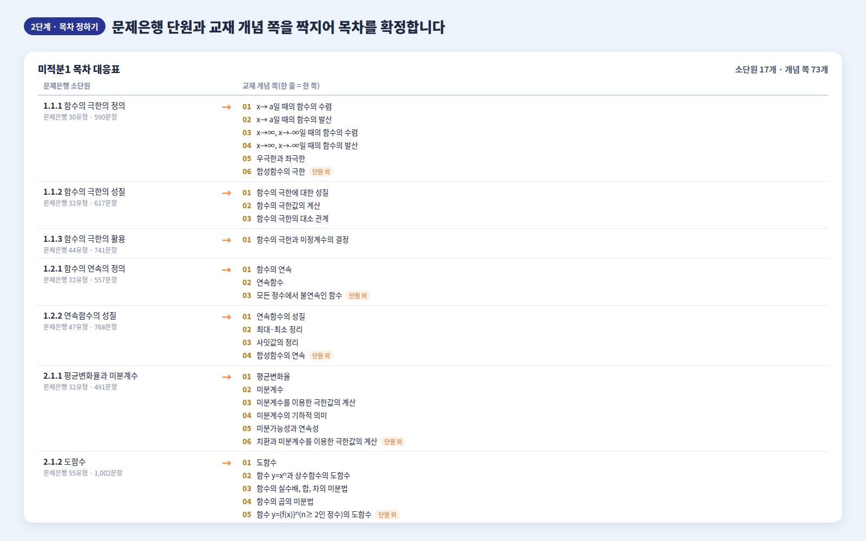Select the heading '문제은행 단원과 교재 개념 쪽을 짝지어 목차를 확정합니다'

pyautogui.click(x=278, y=27)
